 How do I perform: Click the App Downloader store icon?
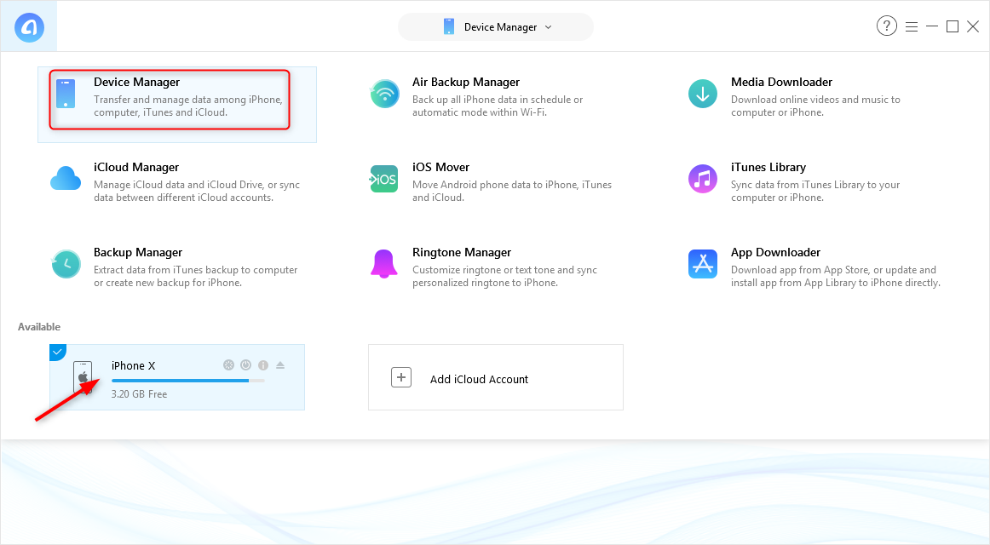click(703, 264)
